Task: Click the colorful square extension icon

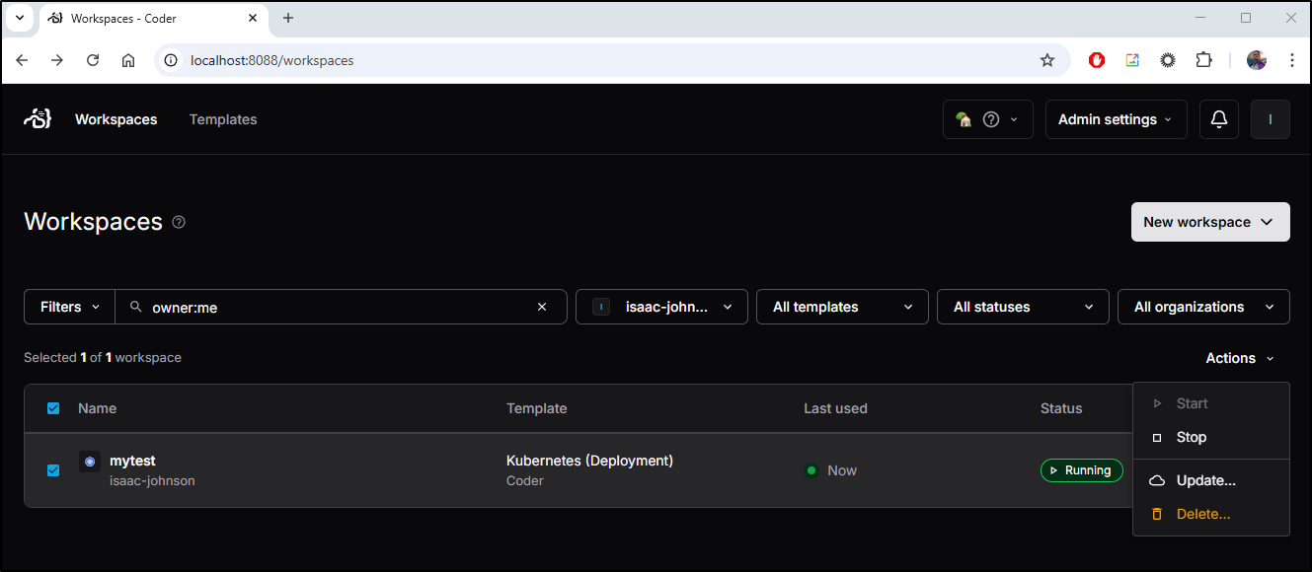Action: [x=1132, y=60]
